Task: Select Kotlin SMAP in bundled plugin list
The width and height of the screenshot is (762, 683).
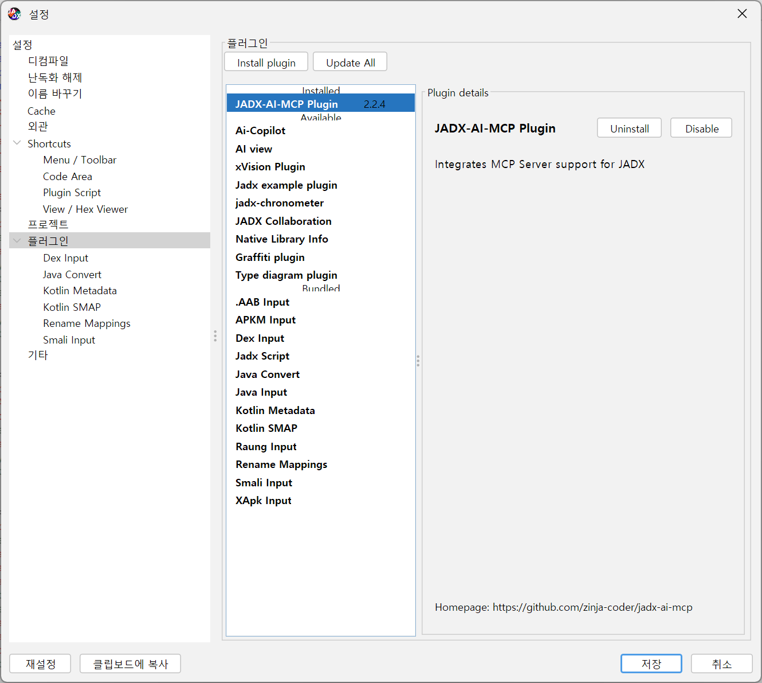Action: pyautogui.click(x=320, y=428)
